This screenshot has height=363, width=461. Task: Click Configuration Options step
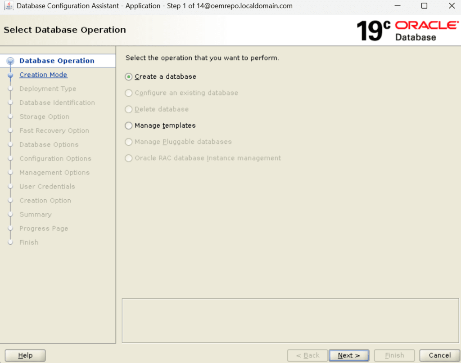click(x=55, y=159)
